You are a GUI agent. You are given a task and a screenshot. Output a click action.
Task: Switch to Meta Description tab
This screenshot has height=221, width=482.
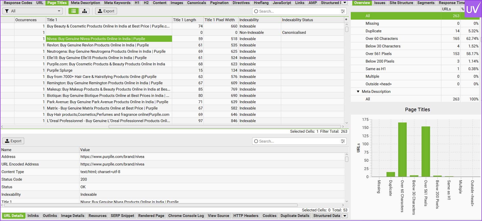pos(86,3)
